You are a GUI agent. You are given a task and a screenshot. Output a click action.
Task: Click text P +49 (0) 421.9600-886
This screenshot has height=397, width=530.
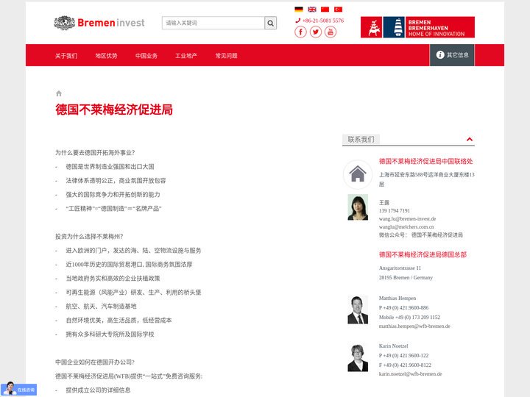(x=404, y=308)
